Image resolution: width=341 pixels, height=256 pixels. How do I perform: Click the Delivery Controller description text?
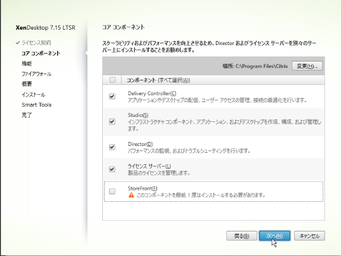(217, 100)
